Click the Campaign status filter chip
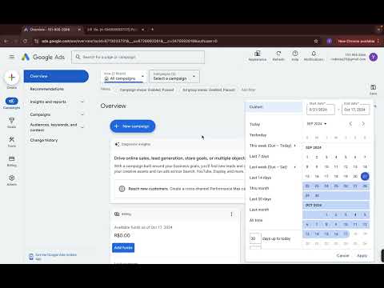This screenshot has height=288, width=384. coord(146,90)
